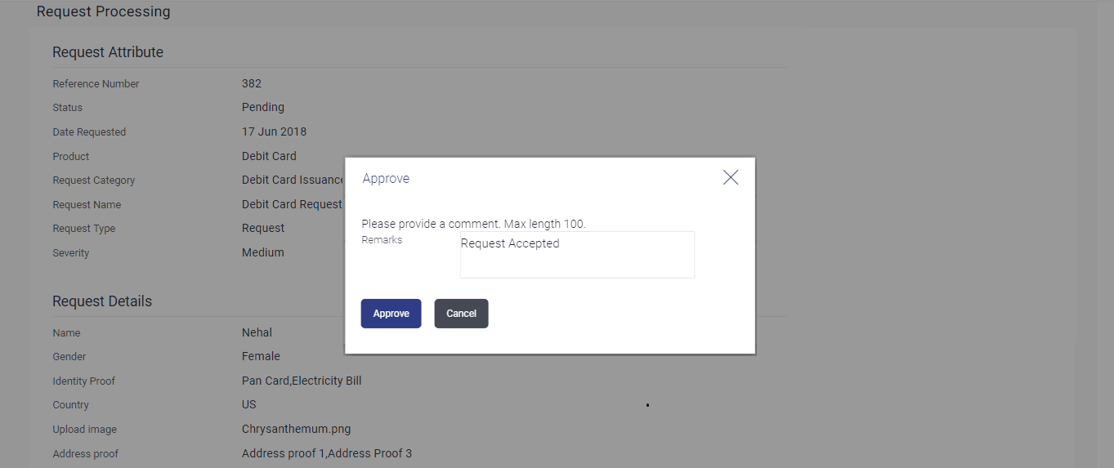The width and height of the screenshot is (1114, 468).
Task: Select reference number value 382
Action: click(252, 83)
